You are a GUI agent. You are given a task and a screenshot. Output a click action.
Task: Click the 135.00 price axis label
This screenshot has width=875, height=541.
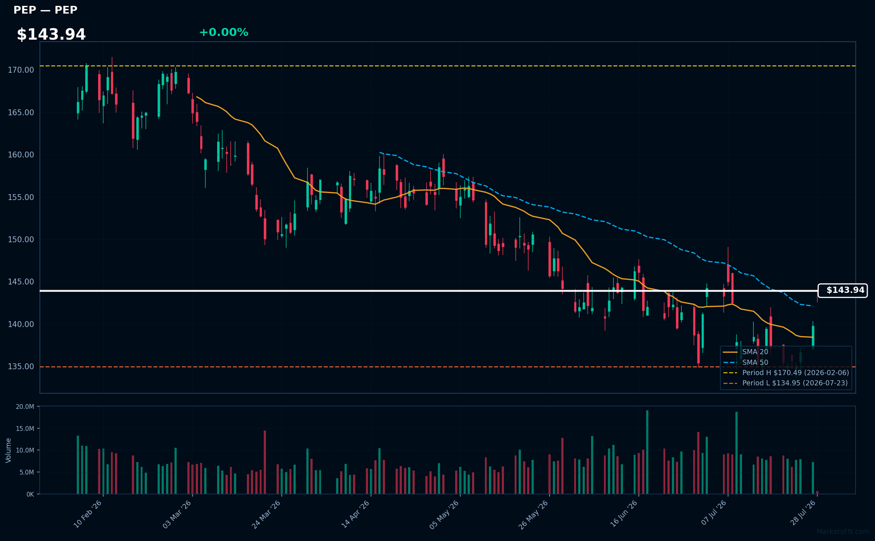click(x=21, y=366)
